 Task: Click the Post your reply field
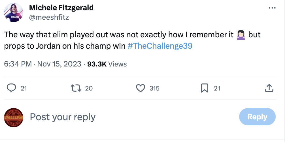click(x=63, y=117)
